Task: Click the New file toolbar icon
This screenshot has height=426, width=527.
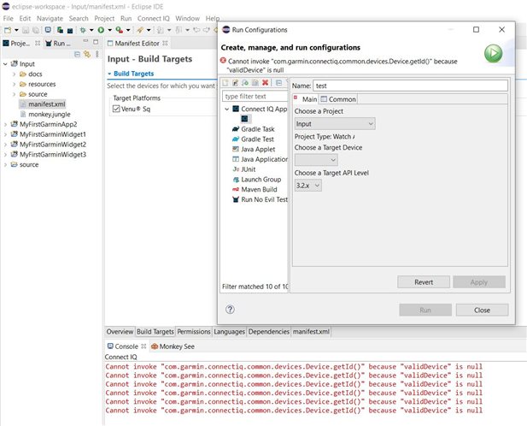Action: (8, 30)
